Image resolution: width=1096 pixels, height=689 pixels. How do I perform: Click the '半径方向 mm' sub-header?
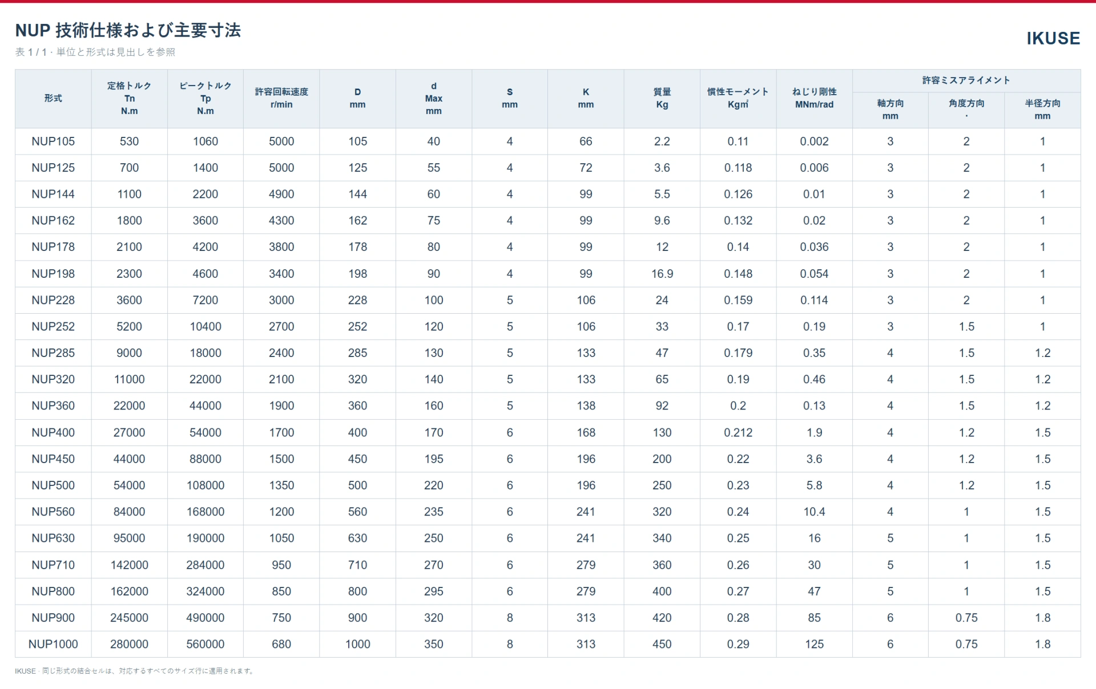tap(1043, 110)
